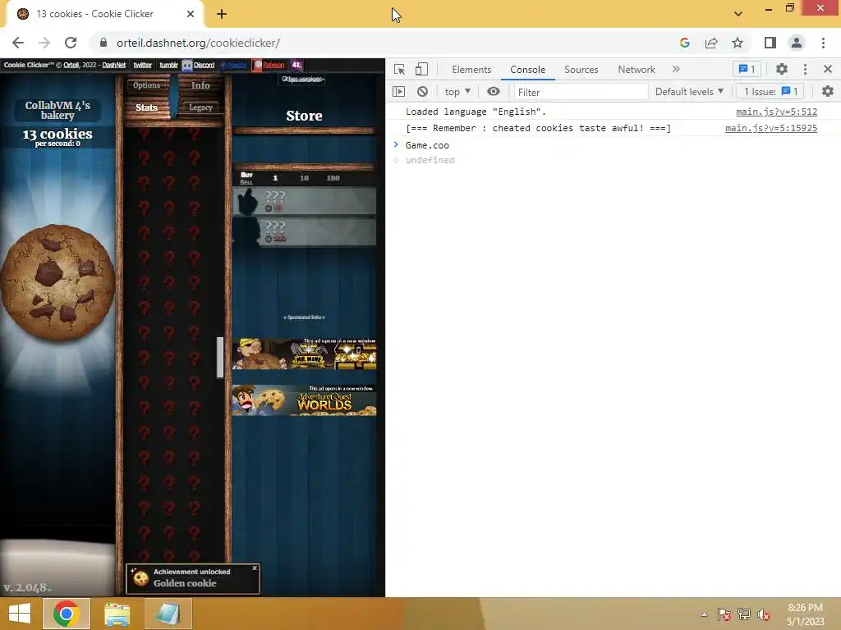
Task: Open 1 Issue button in console toolbar
Action: pyautogui.click(x=770, y=92)
